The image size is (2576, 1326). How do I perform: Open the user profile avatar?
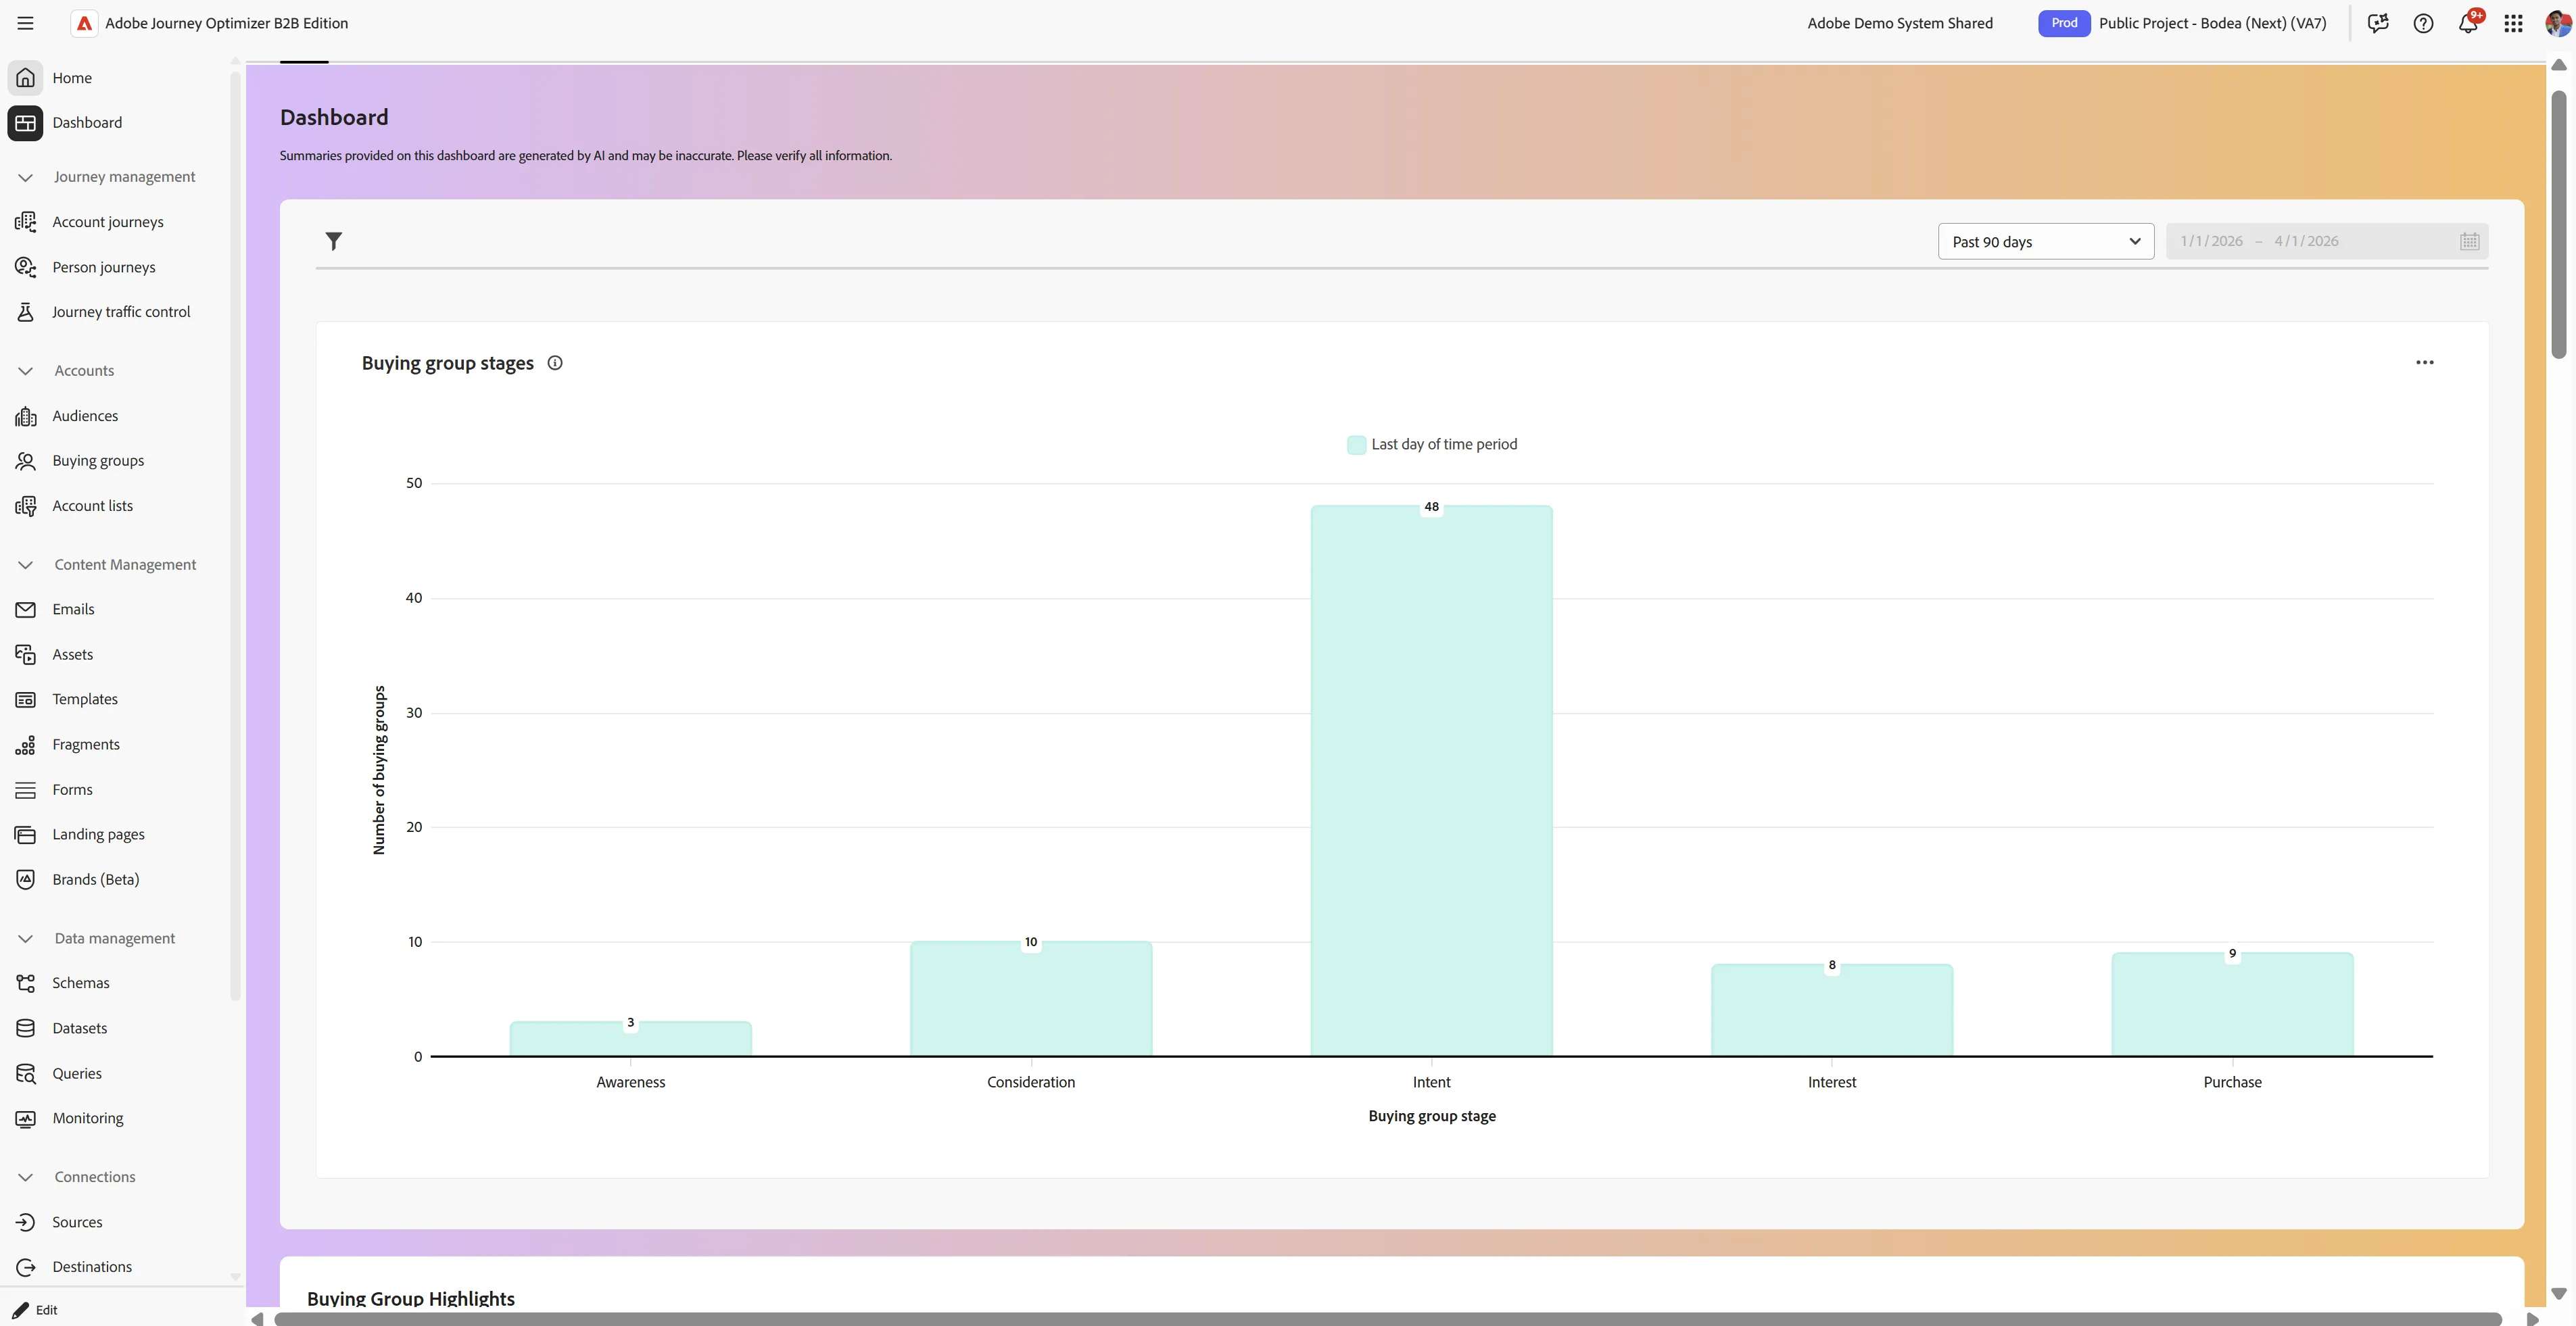click(2557, 23)
